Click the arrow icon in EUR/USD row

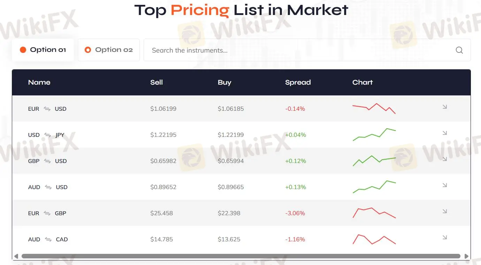click(x=445, y=107)
